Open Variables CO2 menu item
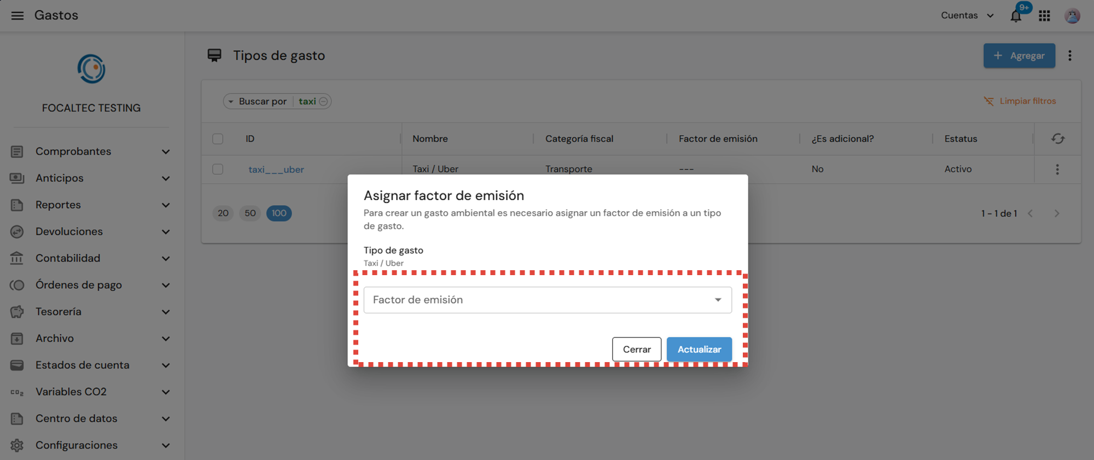Image resolution: width=1094 pixels, height=460 pixels. (91, 392)
